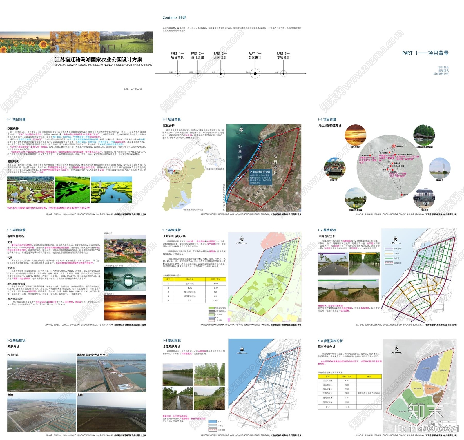Click the main title 江苏宿迁骆马湖国家农业公园设计方案
This screenshot has width=464, height=440.
pos(99,60)
